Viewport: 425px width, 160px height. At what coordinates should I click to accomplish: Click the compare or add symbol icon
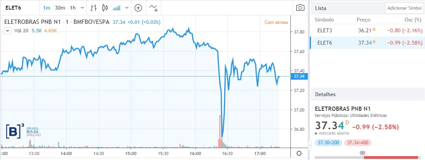pos(138,8)
